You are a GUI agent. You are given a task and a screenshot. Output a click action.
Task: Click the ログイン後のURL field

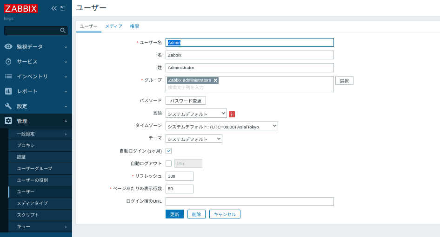click(250, 201)
